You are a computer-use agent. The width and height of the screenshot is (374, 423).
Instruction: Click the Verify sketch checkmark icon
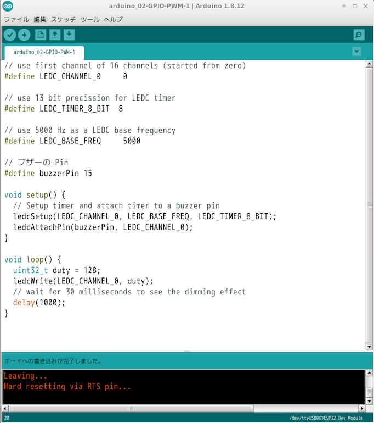(10, 35)
